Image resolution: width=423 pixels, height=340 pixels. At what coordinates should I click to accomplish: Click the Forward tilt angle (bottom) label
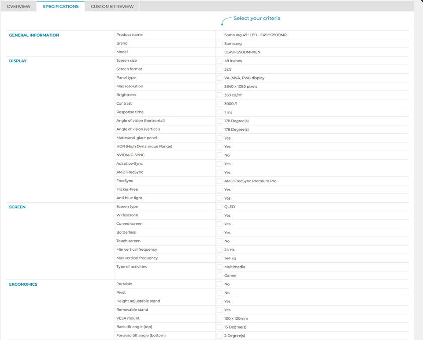click(141, 336)
